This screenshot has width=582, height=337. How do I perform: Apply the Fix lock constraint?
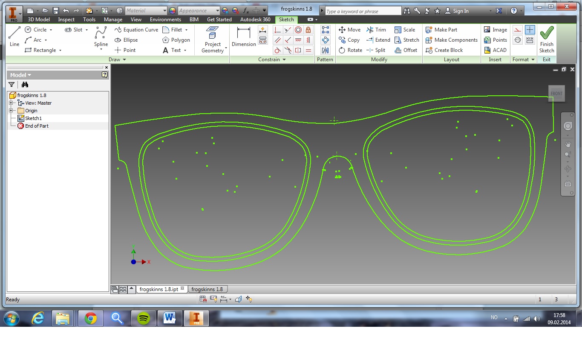308,30
